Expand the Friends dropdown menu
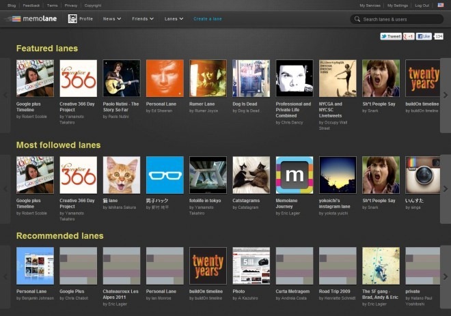 coord(143,19)
